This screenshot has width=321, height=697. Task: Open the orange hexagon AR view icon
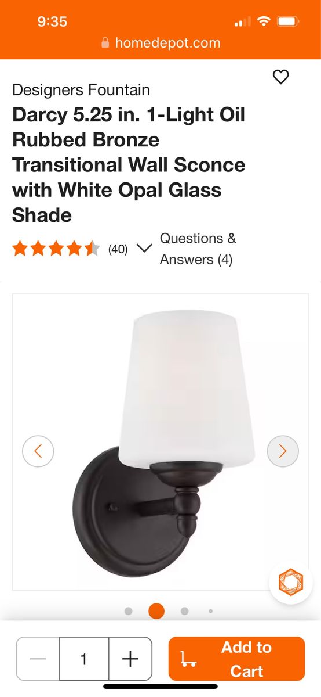click(290, 582)
